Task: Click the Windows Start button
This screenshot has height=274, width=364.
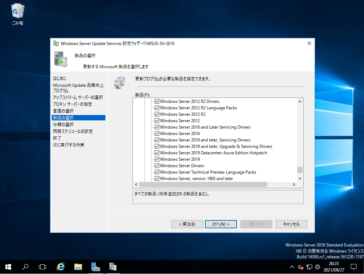Action: click(8, 267)
